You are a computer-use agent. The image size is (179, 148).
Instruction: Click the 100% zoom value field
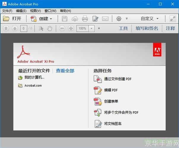click(83, 28)
